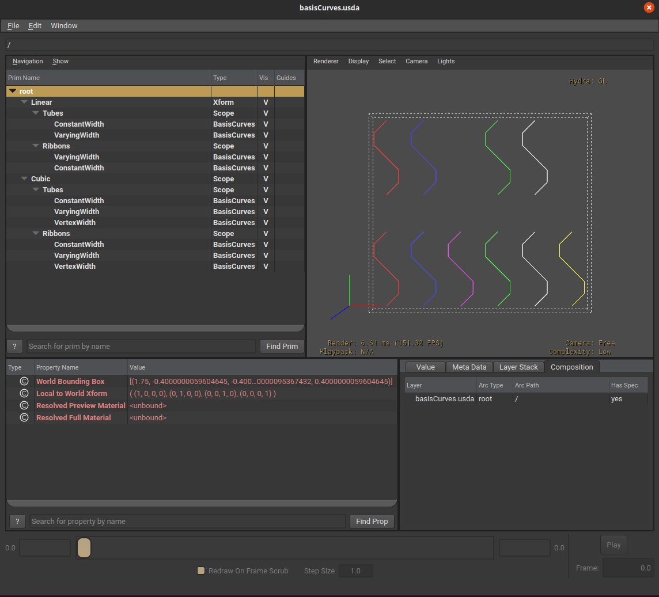Open the Window menu
Screen dimensions: 659x597
pos(64,25)
